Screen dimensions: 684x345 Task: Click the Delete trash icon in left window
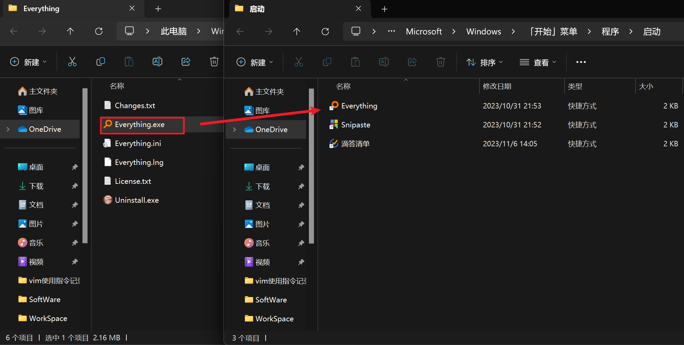point(214,61)
